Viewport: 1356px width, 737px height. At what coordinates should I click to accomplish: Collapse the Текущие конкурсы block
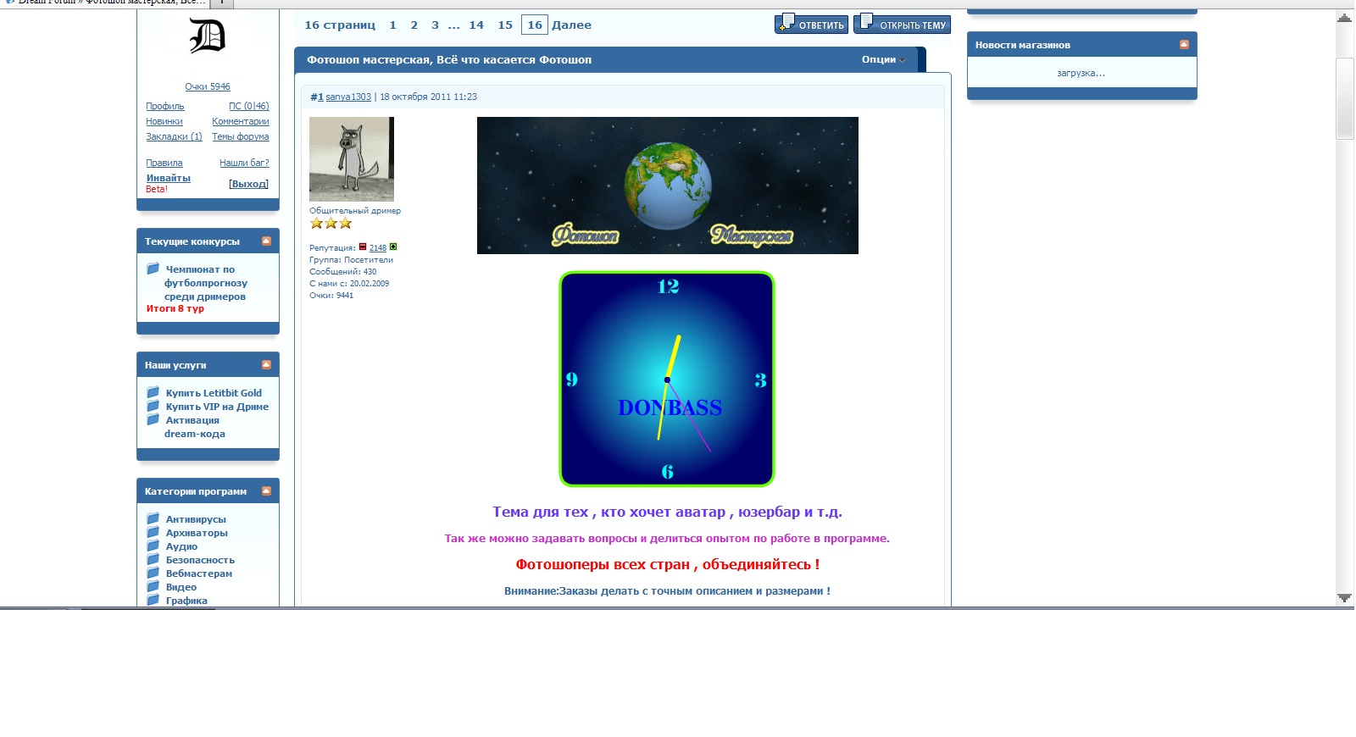(266, 241)
